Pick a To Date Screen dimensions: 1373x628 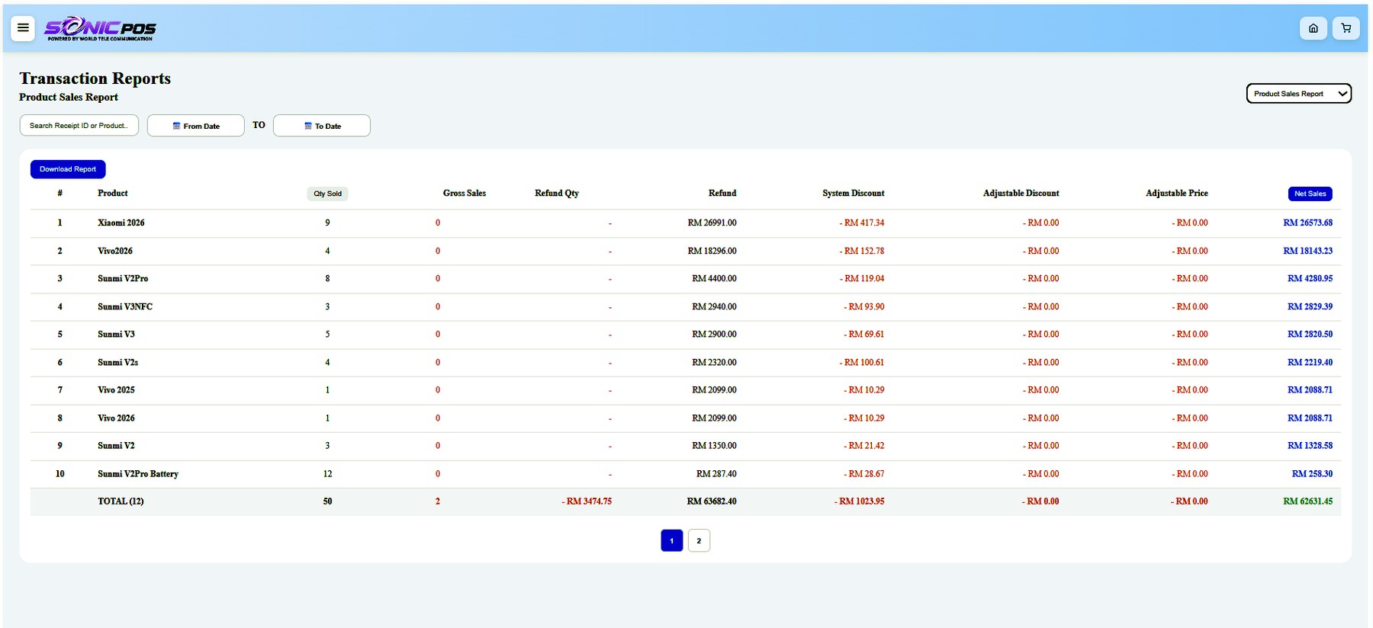(x=322, y=126)
